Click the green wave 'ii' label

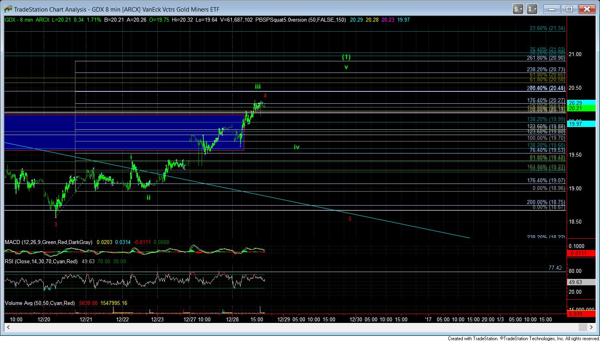148,197
